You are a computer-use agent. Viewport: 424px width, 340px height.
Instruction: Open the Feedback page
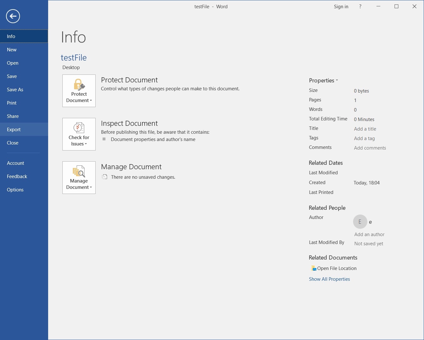tap(24, 176)
